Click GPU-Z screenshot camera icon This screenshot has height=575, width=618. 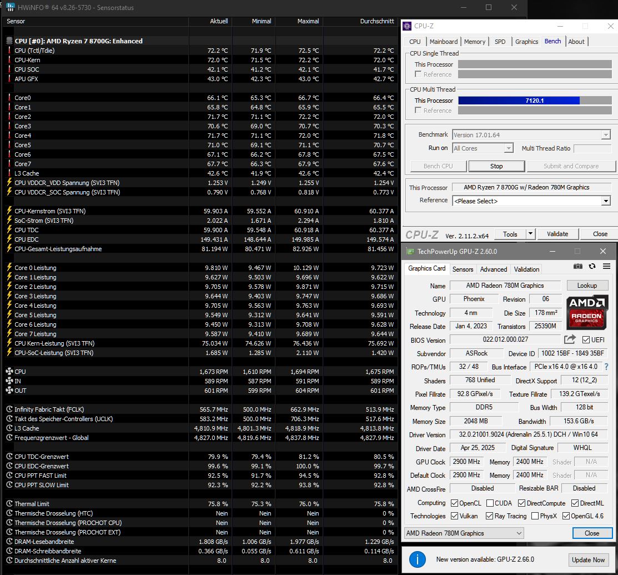578,266
